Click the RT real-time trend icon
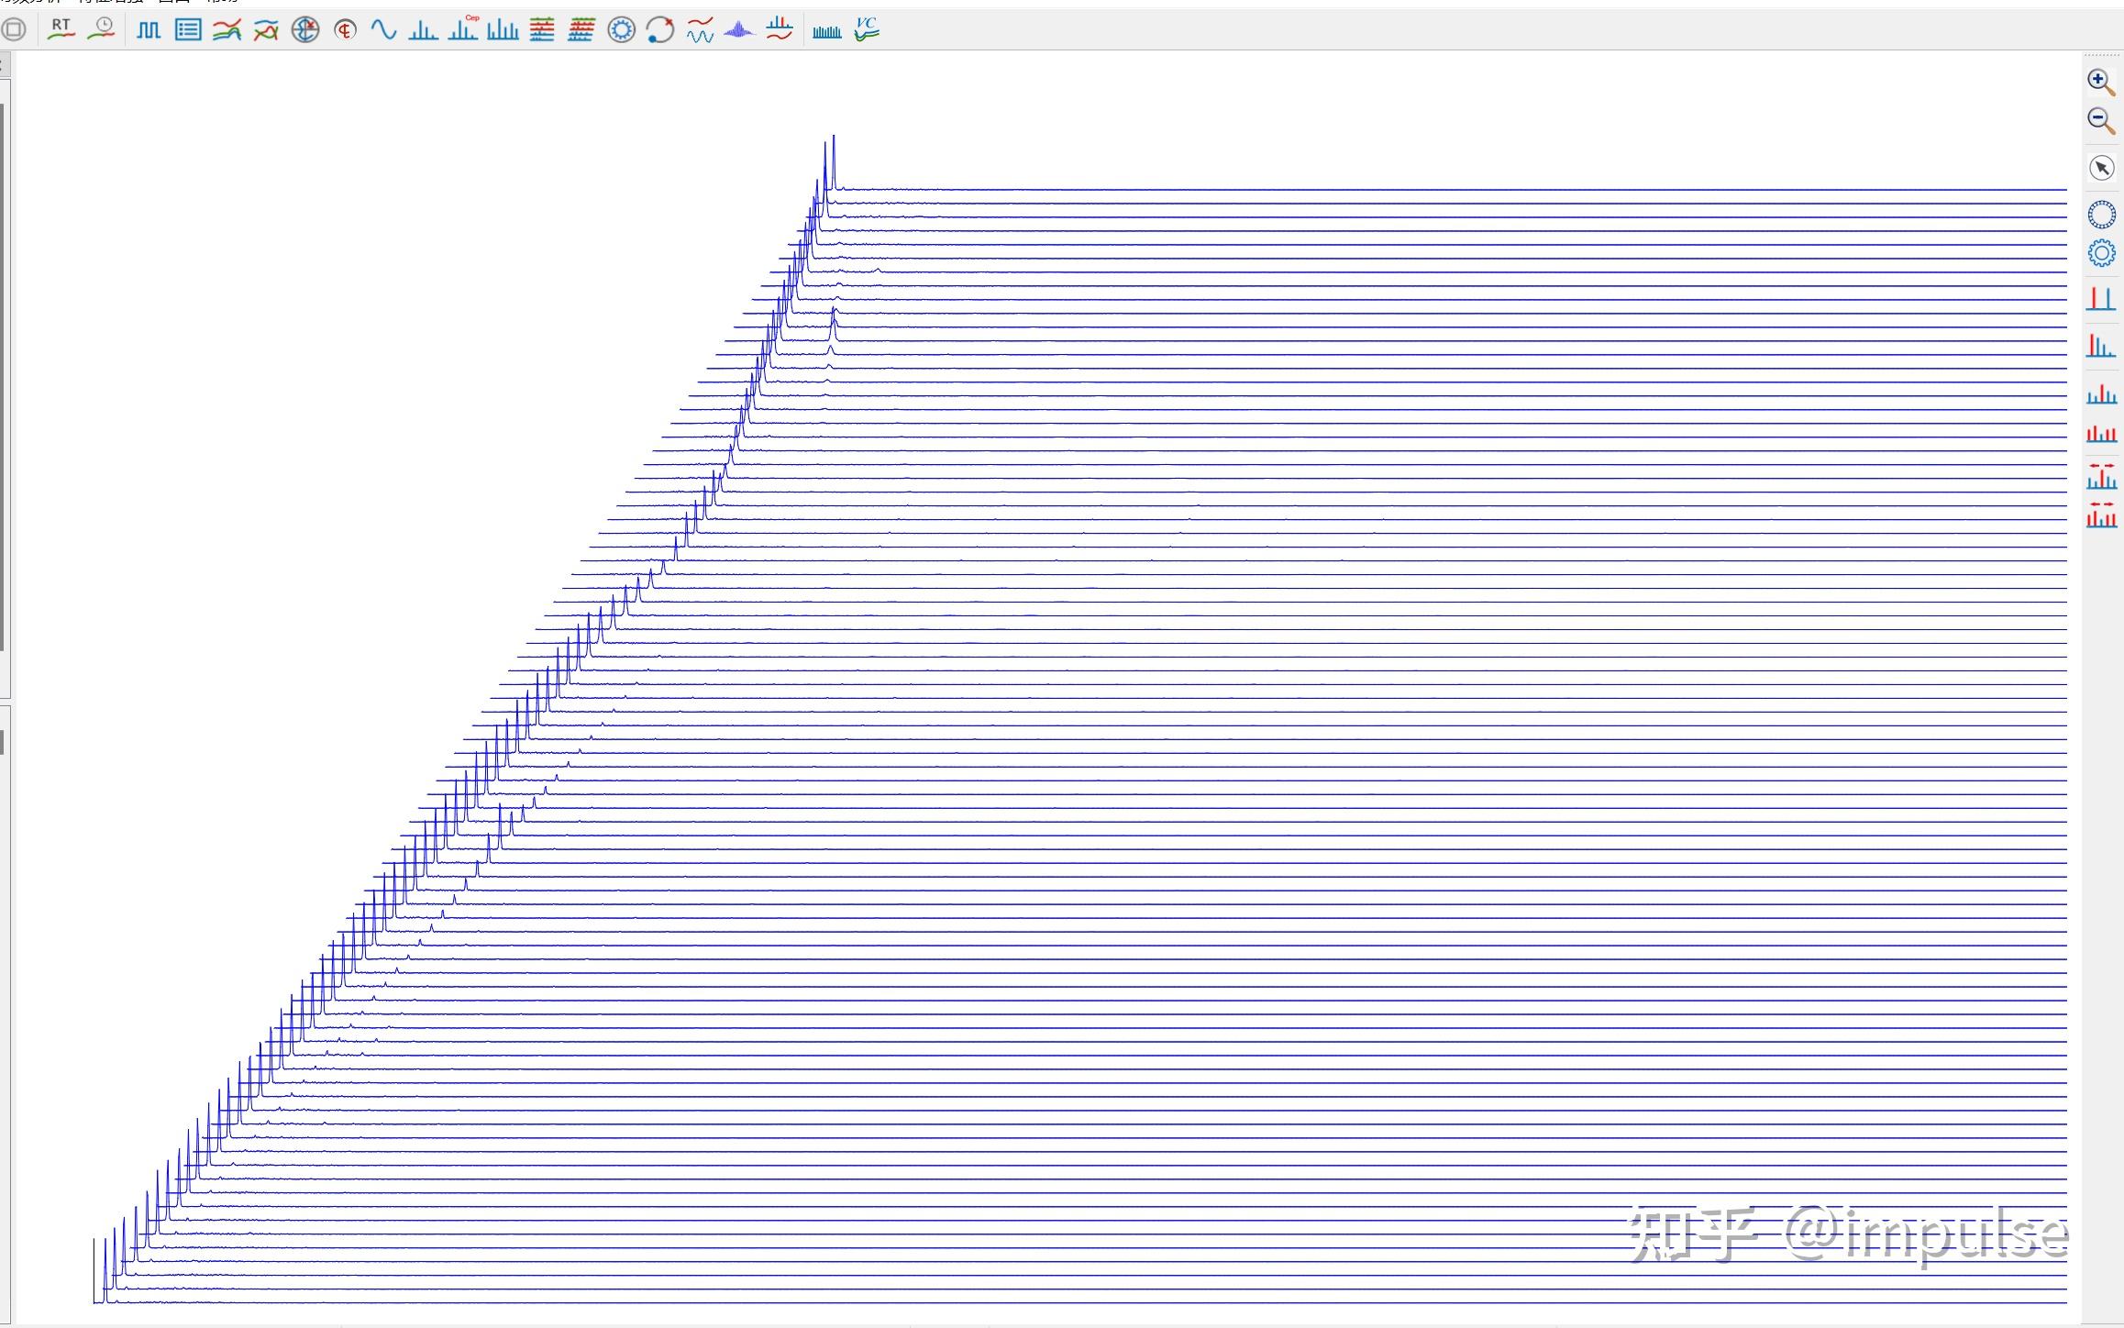 click(61, 29)
